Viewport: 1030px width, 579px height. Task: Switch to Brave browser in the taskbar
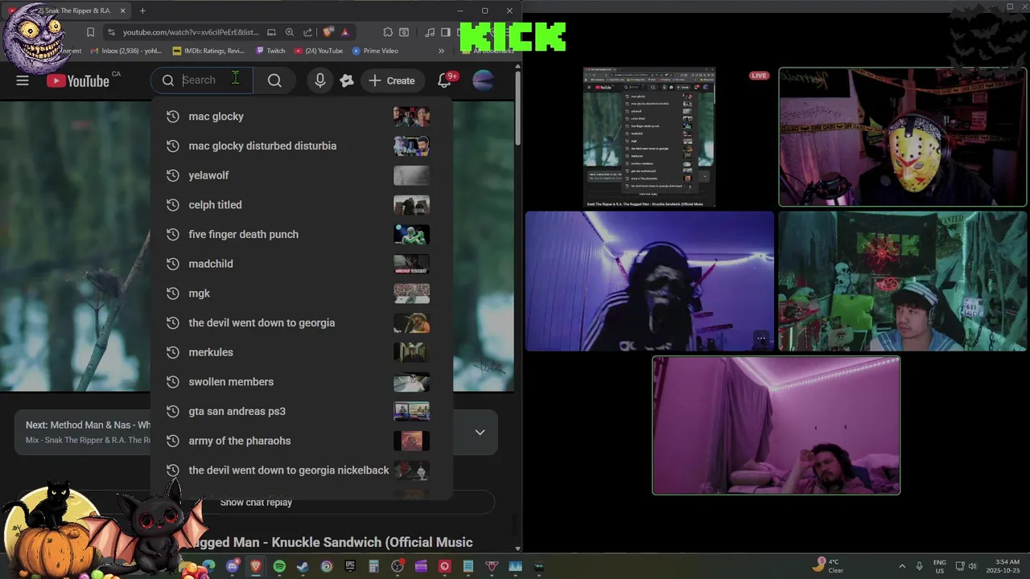(x=256, y=566)
